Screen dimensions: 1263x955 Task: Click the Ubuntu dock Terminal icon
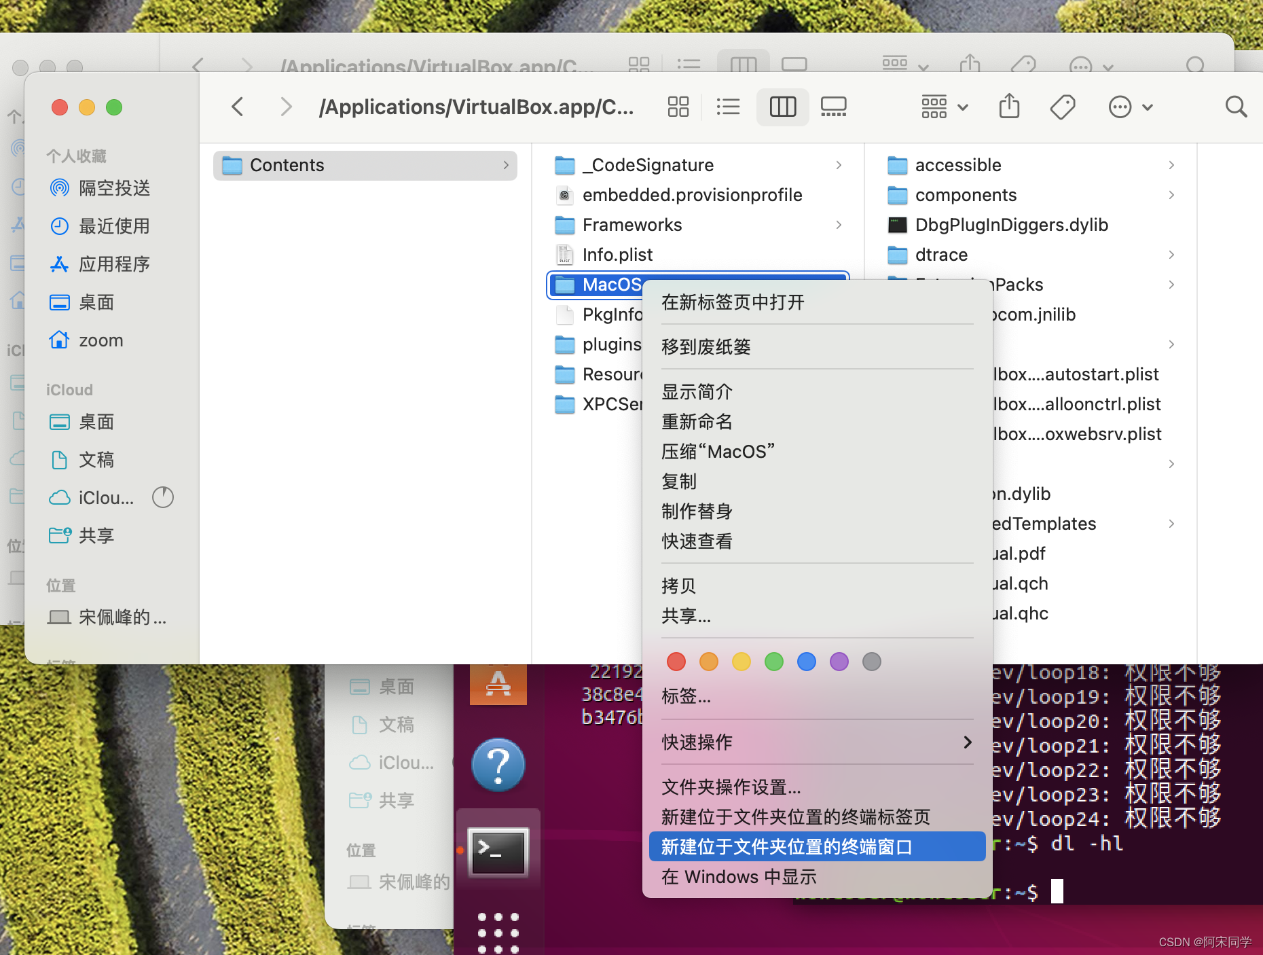pos(498,852)
